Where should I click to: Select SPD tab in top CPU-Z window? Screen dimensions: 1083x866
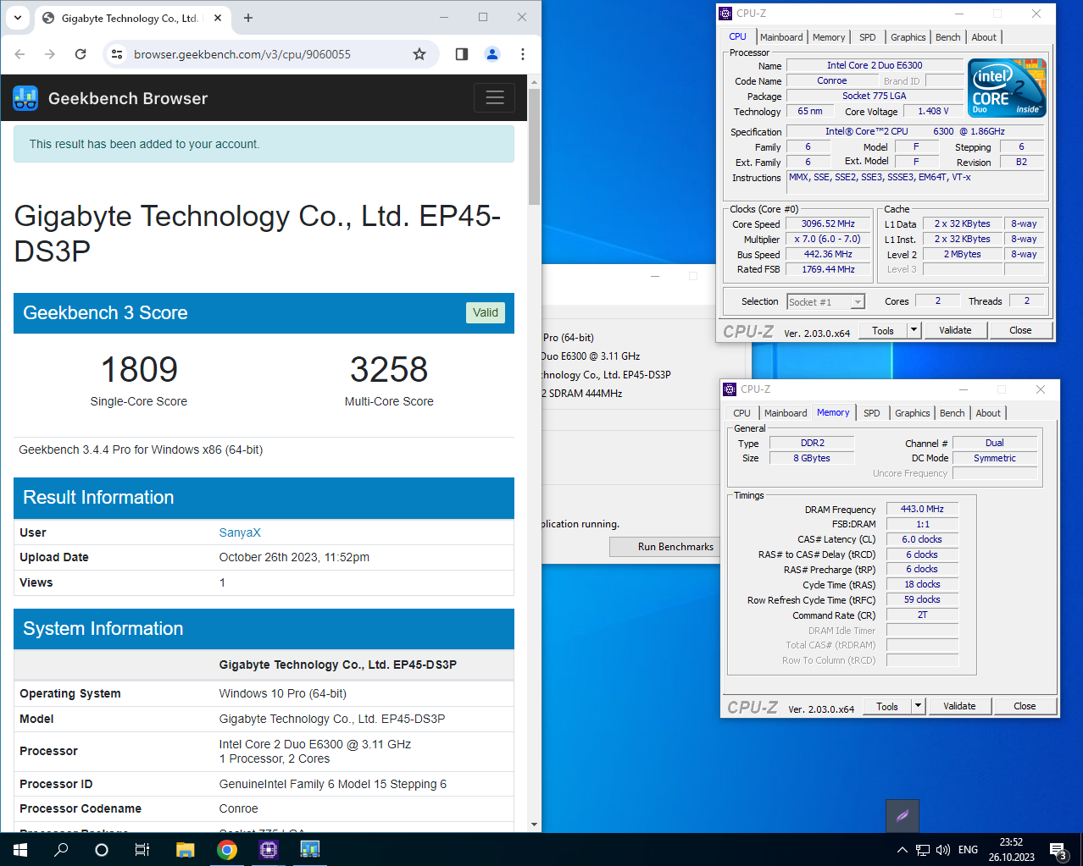pyautogui.click(x=868, y=37)
